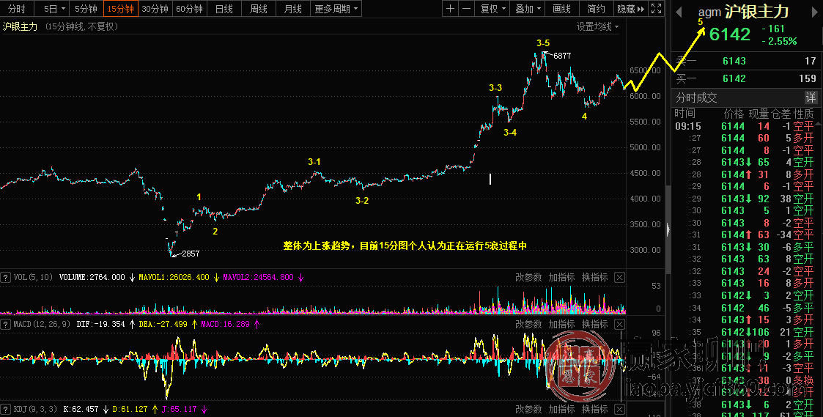Click the 6877 high price marker
The width and height of the screenshot is (823, 417).
click(562, 56)
